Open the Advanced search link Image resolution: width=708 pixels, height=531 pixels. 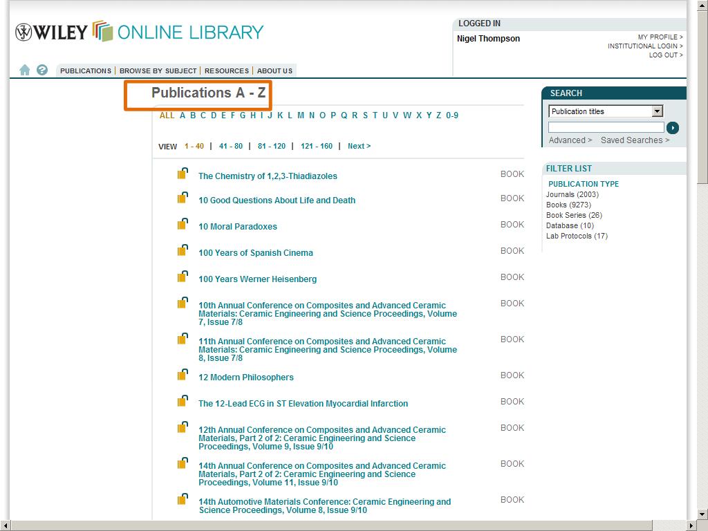(570, 140)
